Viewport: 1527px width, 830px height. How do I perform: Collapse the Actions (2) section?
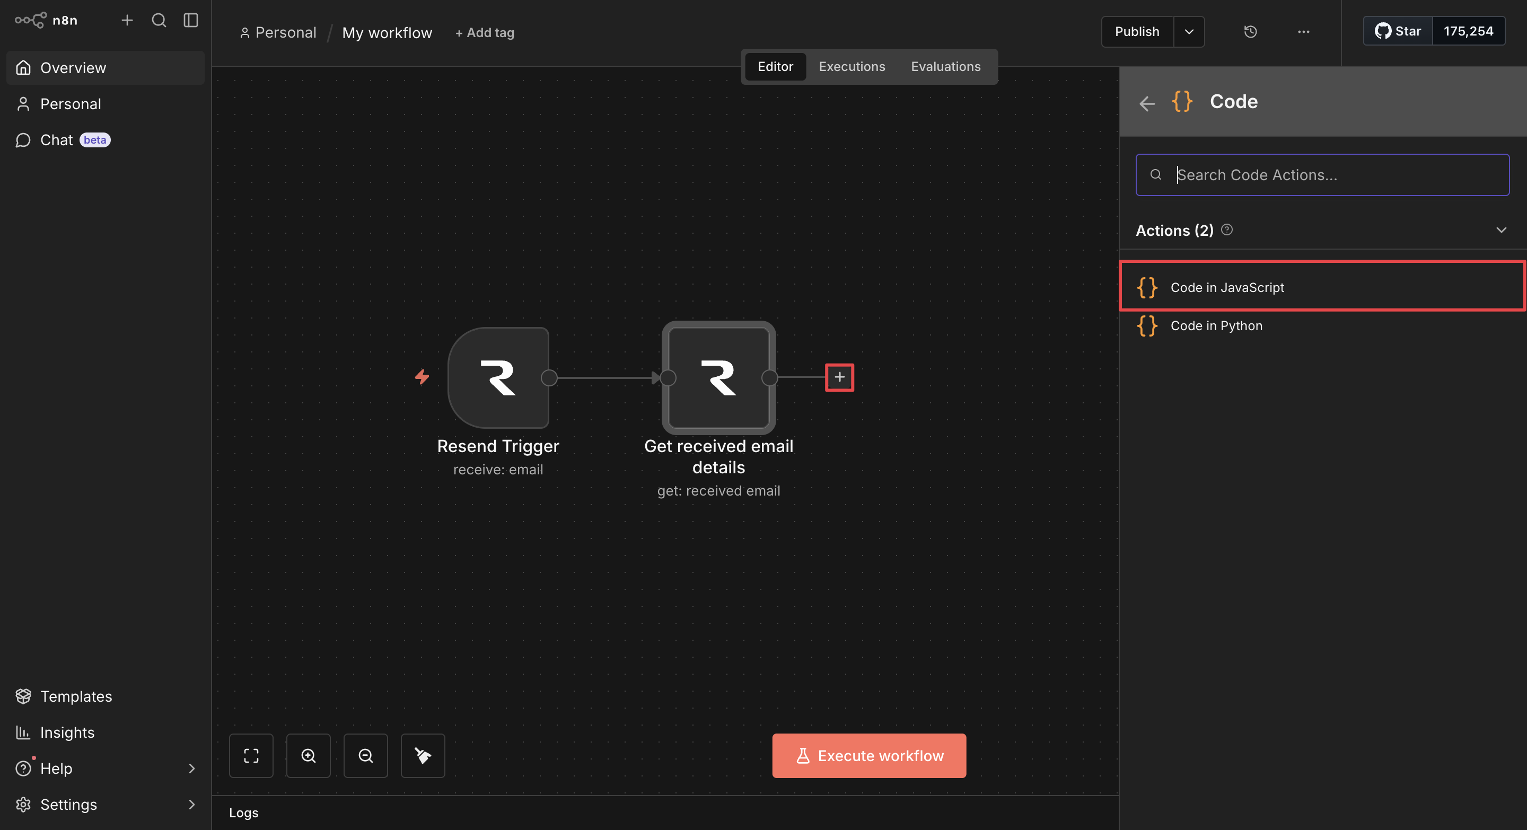1501,230
